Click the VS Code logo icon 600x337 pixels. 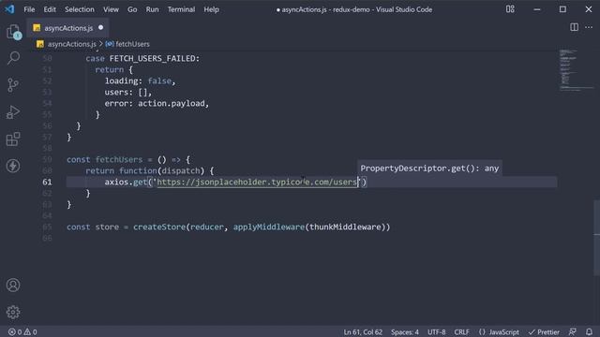[9, 9]
